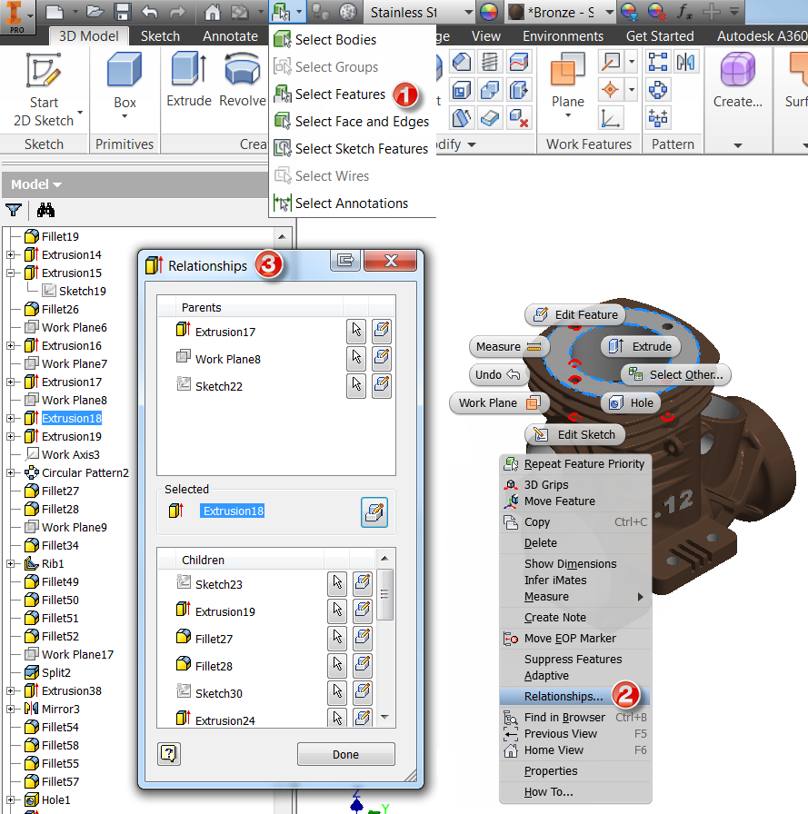The width and height of the screenshot is (808, 814).
Task: Open the Bronze appearance dropdown
Action: tap(610, 12)
